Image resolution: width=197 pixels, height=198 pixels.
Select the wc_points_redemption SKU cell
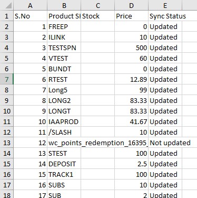[x=64, y=143]
